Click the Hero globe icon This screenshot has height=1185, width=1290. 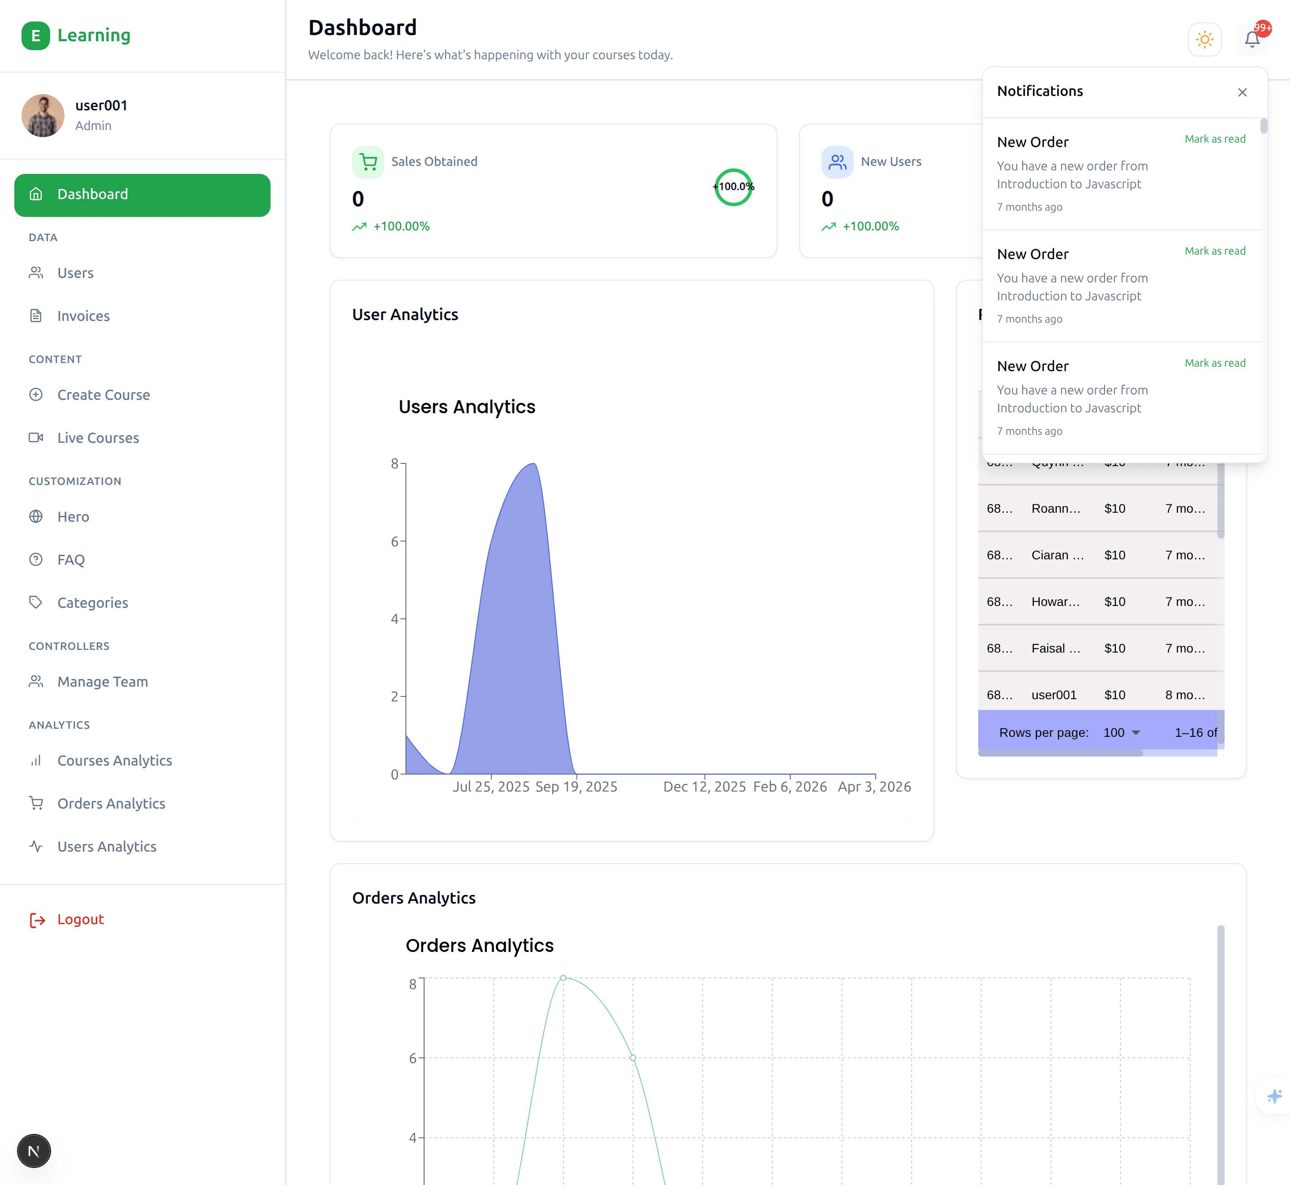pos(36,517)
